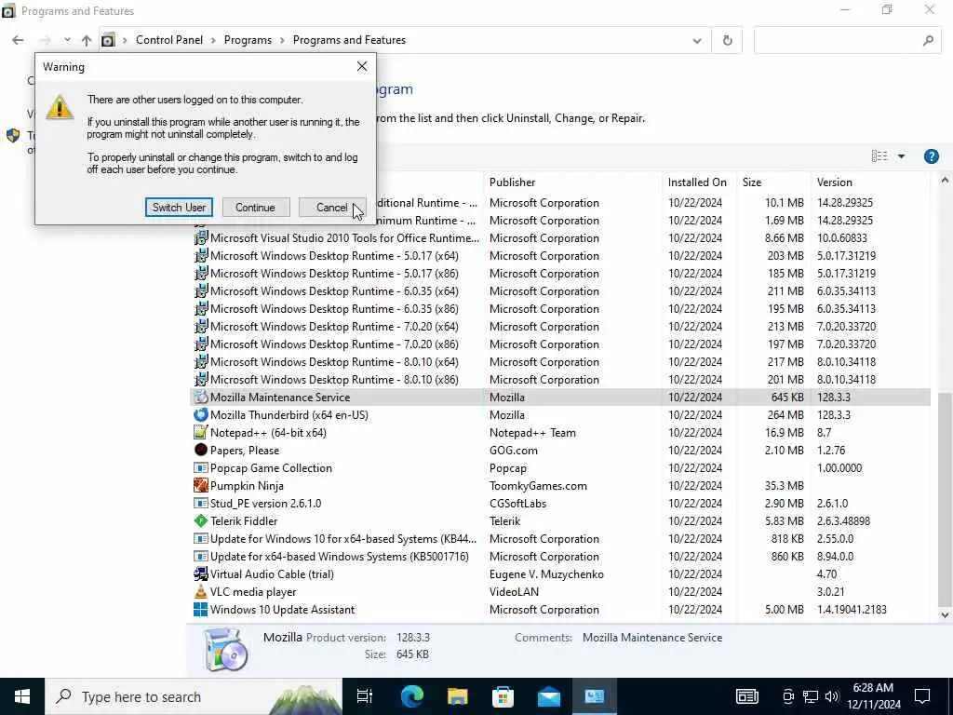Open Task View in the taskbar
953x715 pixels.
pyautogui.click(x=365, y=696)
